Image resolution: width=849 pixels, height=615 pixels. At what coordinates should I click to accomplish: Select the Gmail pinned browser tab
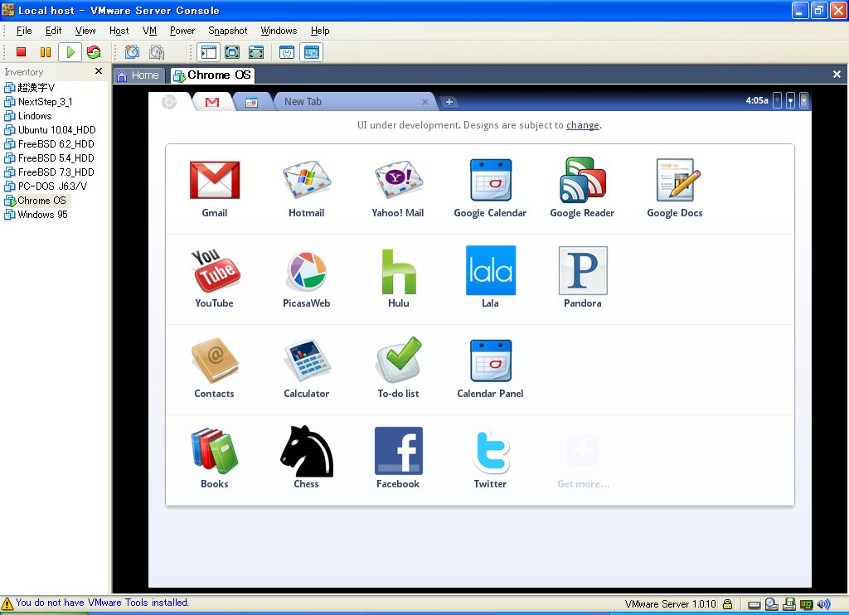[212, 102]
